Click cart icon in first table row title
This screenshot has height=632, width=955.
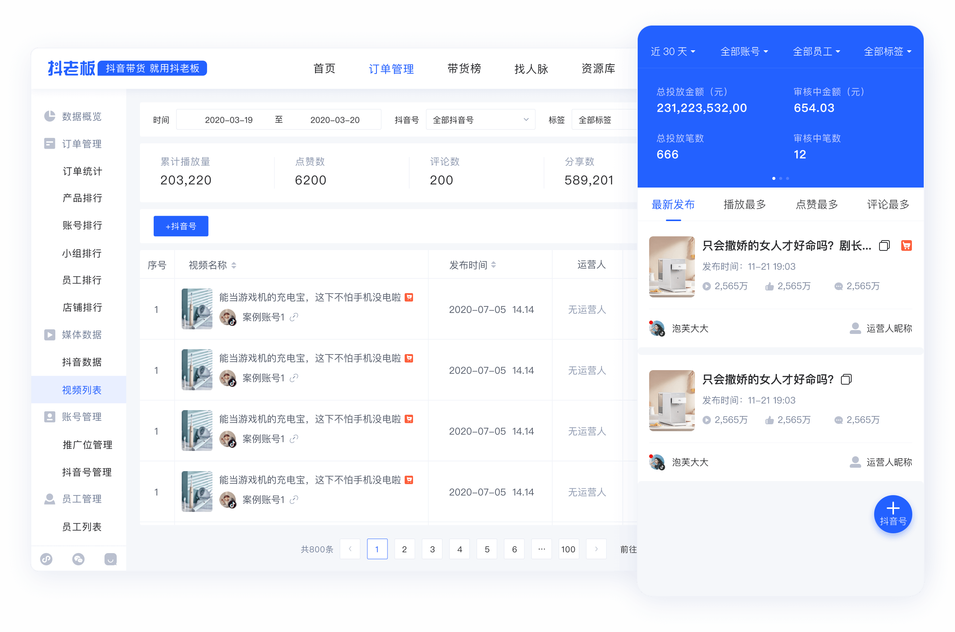[409, 297]
